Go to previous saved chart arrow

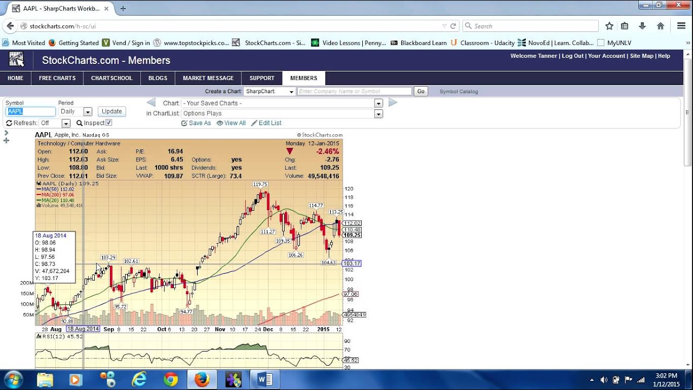point(152,102)
